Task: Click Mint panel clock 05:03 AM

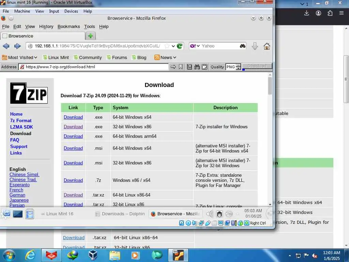Action: pyautogui.click(x=253, y=214)
